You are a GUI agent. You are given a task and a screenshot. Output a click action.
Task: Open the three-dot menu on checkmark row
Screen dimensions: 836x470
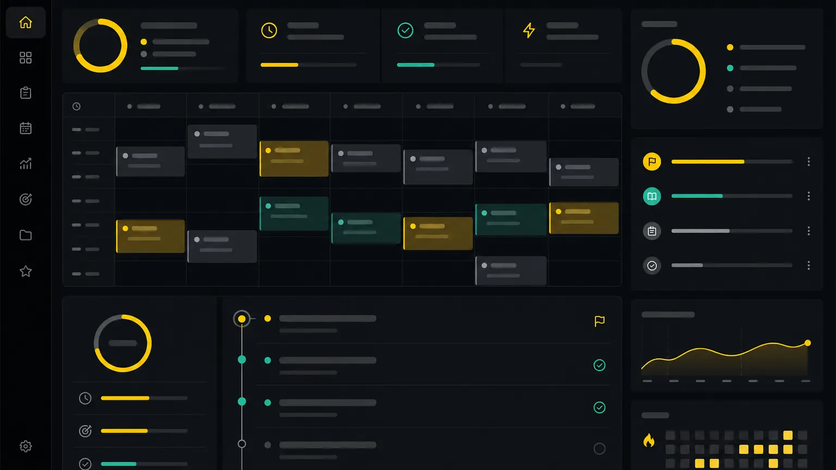pyautogui.click(x=809, y=265)
